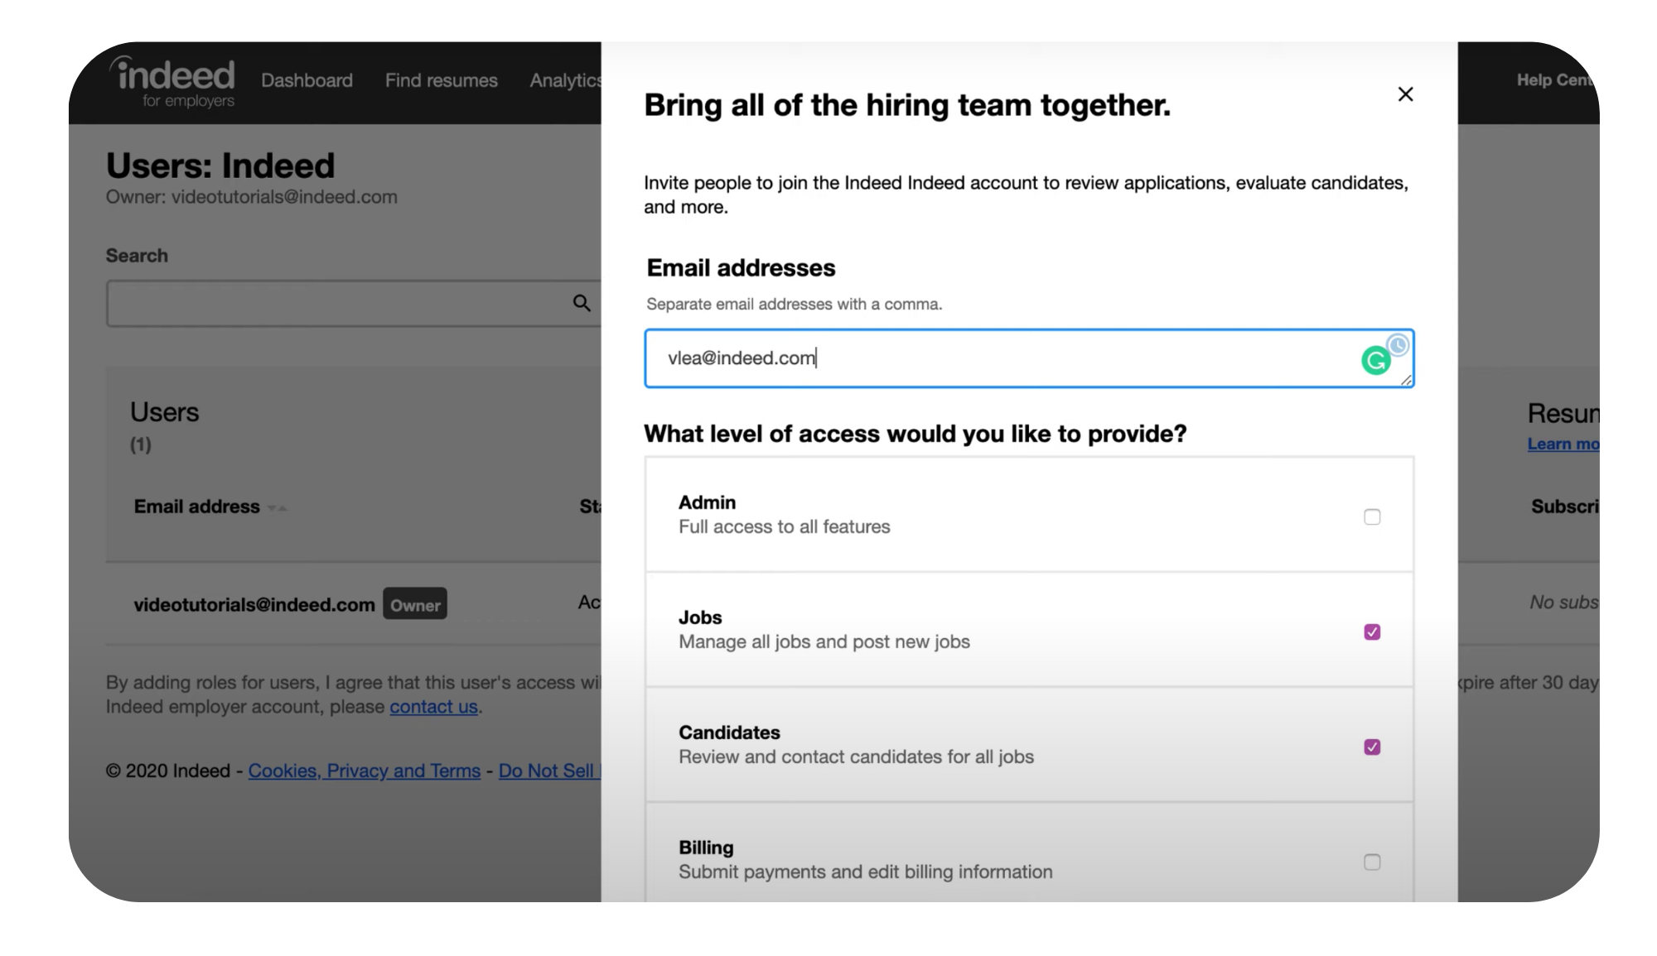Check the Billing access checkbox
This screenshot has height=956, width=1657.
tap(1372, 862)
